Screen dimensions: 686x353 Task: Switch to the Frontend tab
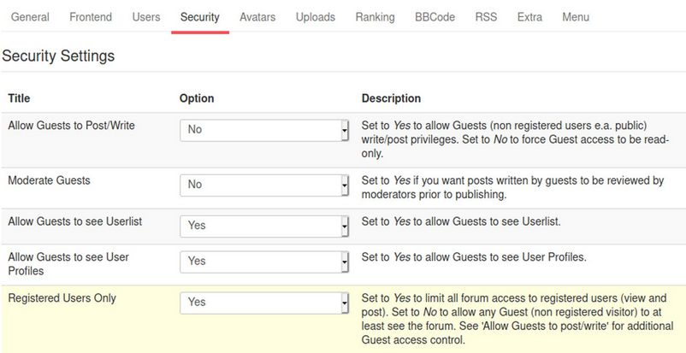(x=91, y=17)
